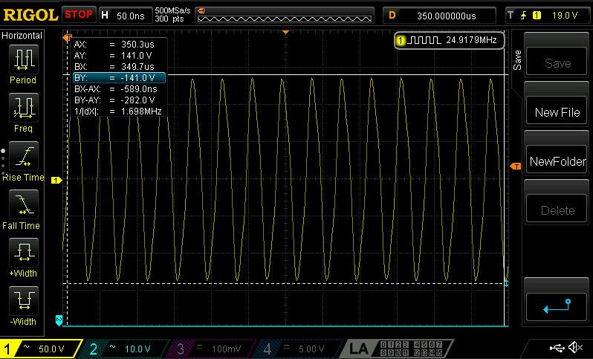Image resolution: width=593 pixels, height=359 pixels.
Task: Select the -Width measurement icon
Action: 24,301
